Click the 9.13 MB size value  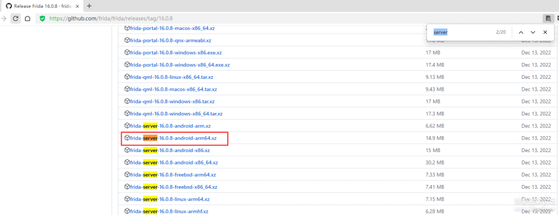click(435, 77)
